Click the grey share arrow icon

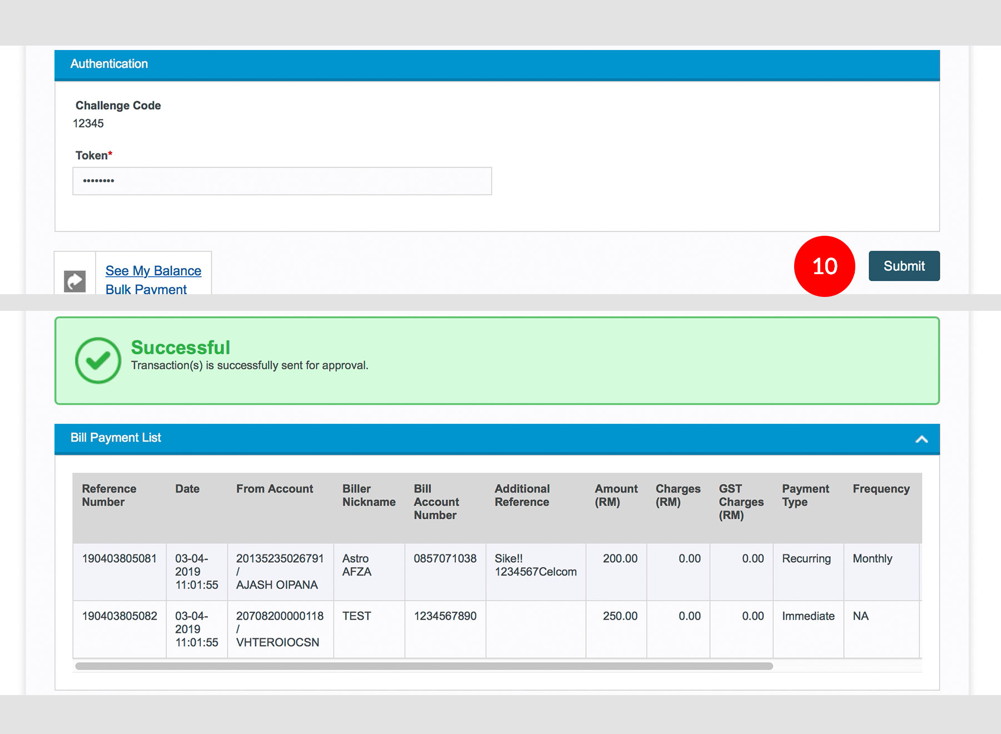75,281
